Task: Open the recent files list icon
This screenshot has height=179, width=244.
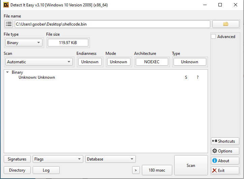Action: click(x=9, y=24)
